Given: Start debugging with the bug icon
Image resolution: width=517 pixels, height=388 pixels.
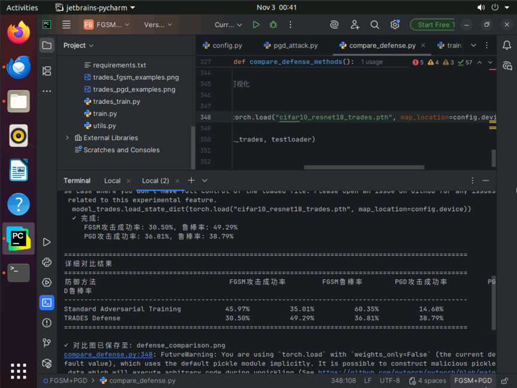Looking at the screenshot, I should 273,25.
